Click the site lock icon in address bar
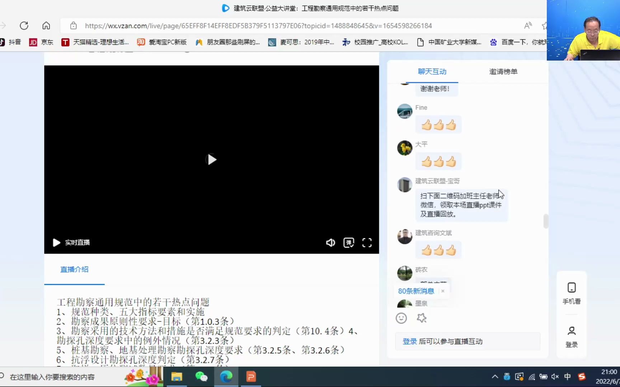This screenshot has height=387, width=620. coord(74,26)
